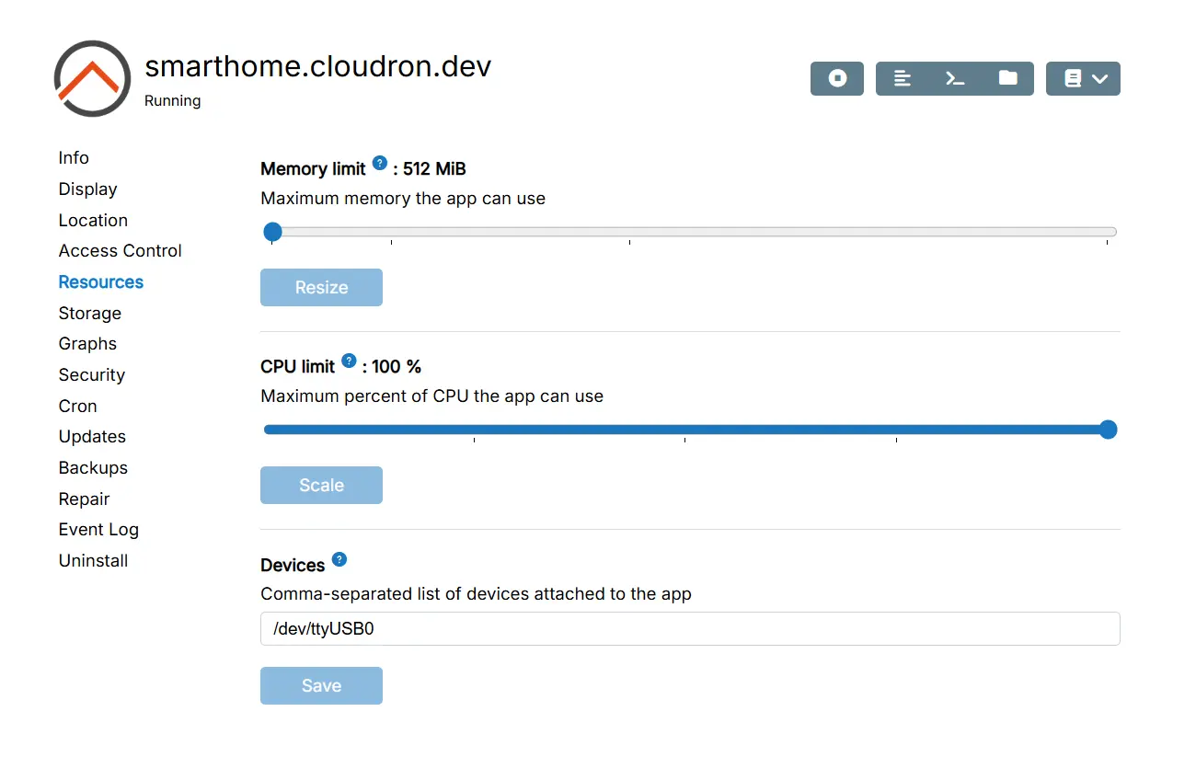Select the Backups menu item

point(93,468)
